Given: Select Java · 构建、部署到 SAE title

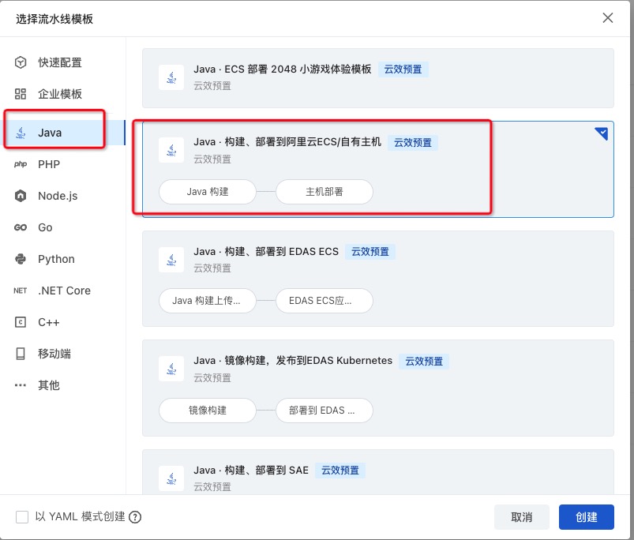Looking at the screenshot, I should pos(251,470).
